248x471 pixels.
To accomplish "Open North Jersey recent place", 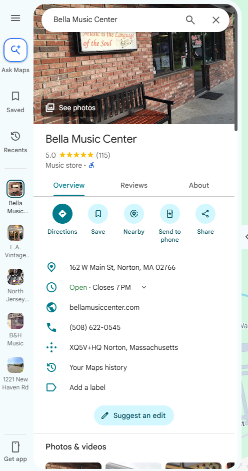I will [x=15, y=277].
